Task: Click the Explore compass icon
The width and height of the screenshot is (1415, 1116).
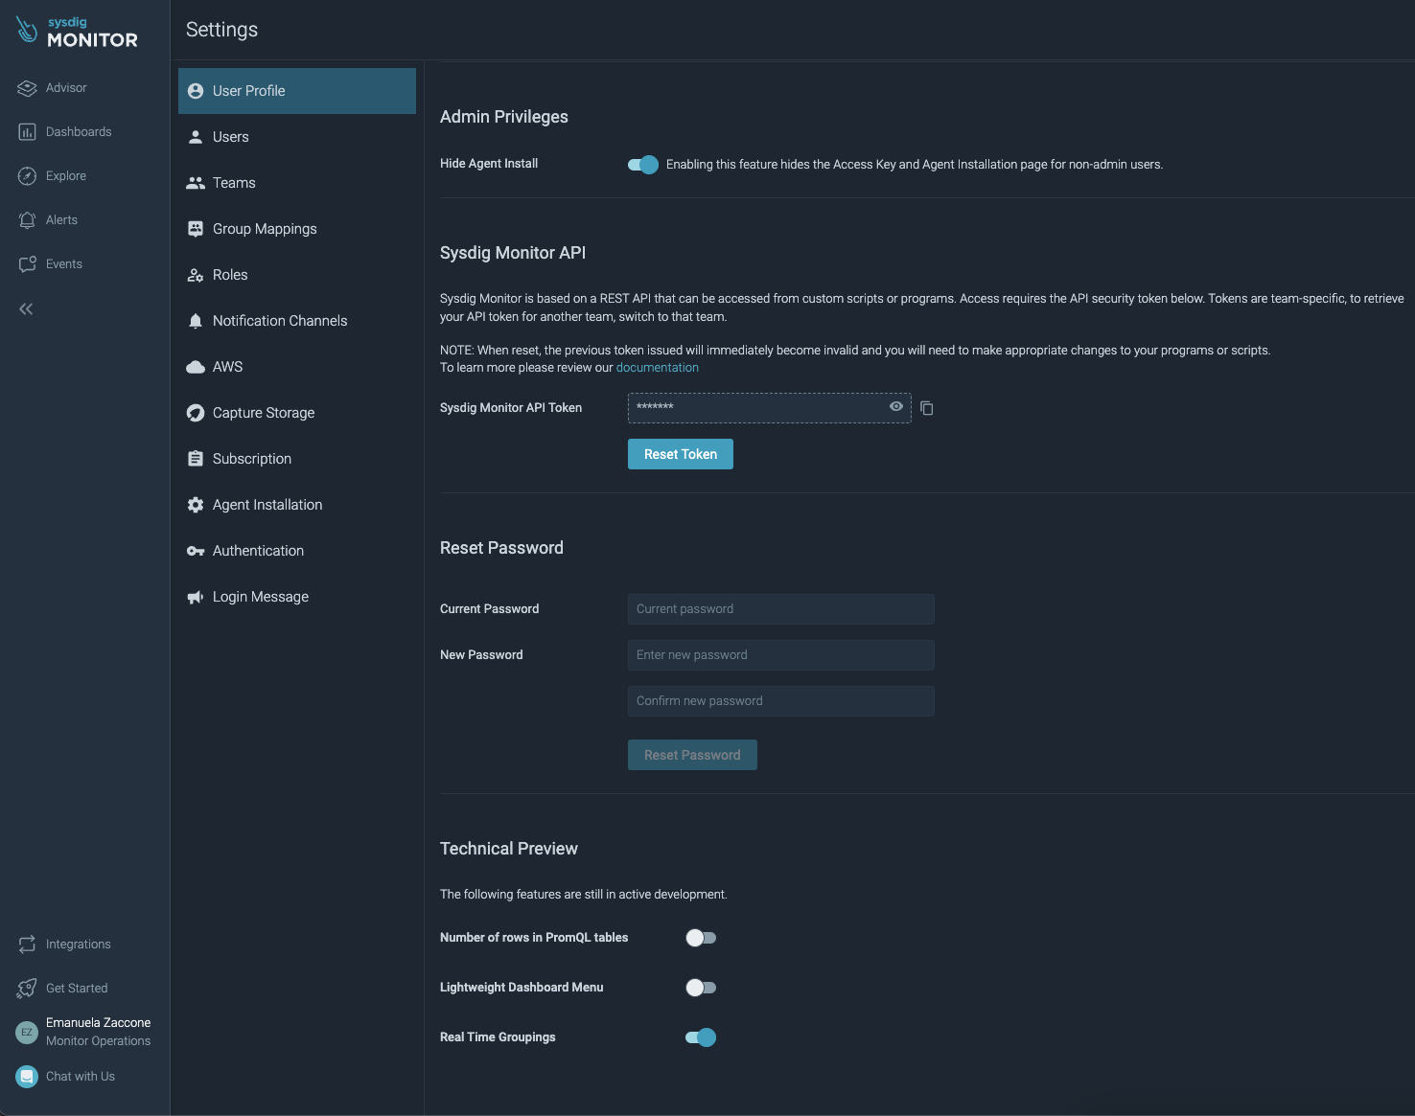Action: pyautogui.click(x=27, y=176)
